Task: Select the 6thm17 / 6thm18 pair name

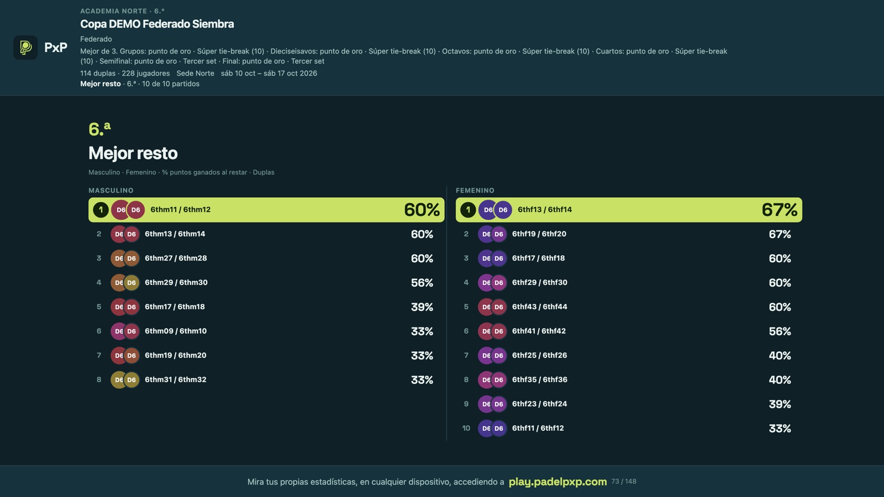Action: tap(175, 307)
